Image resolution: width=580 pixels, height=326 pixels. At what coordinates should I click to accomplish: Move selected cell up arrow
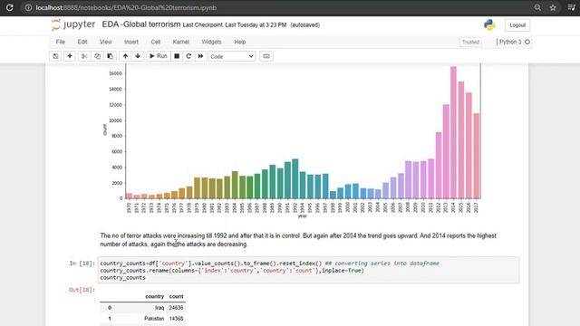(x=125, y=56)
